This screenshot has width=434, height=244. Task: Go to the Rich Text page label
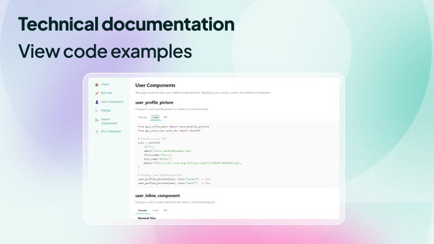107,93
